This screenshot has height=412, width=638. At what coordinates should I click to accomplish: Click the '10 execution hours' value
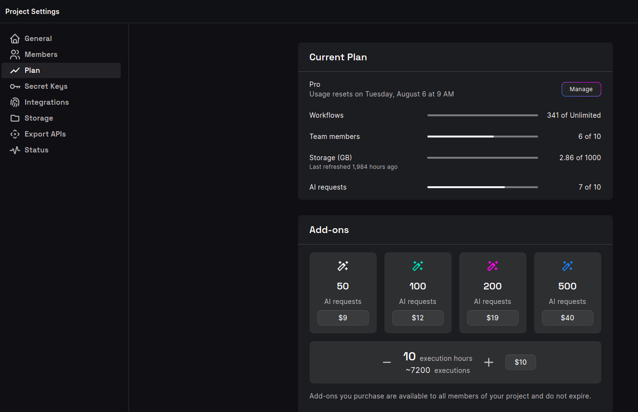(438, 357)
